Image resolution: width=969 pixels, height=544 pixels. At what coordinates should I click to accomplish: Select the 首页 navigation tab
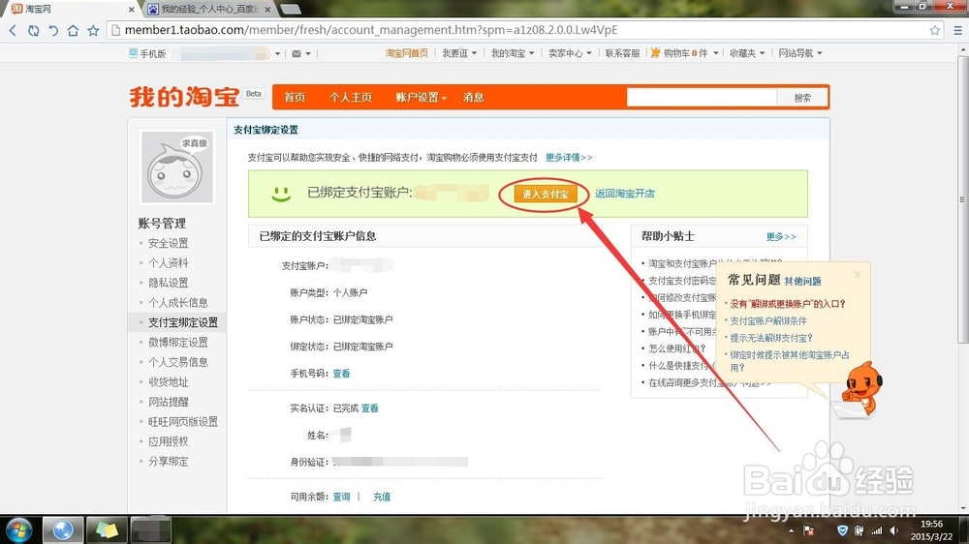coord(295,97)
